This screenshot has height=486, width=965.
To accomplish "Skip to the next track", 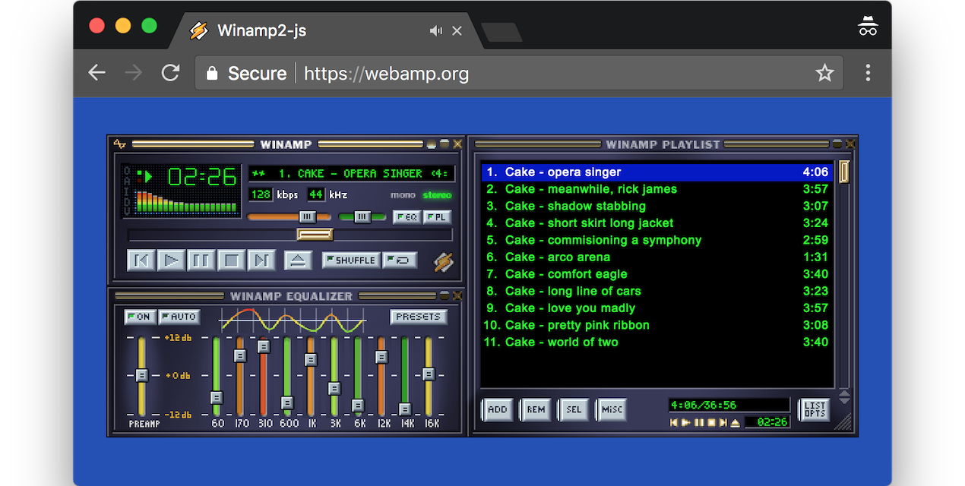I will coord(261,260).
